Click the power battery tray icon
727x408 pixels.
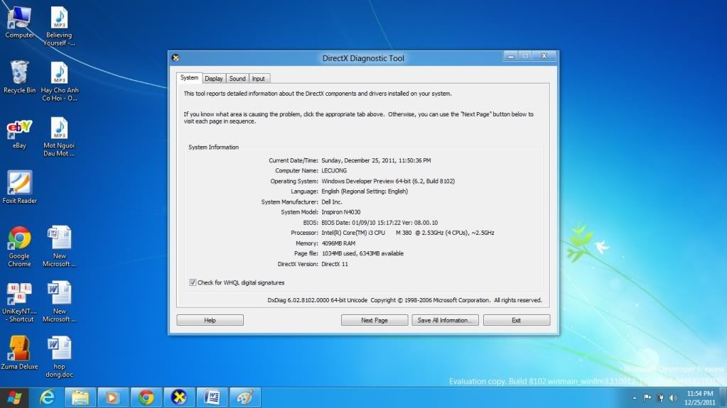click(x=659, y=398)
